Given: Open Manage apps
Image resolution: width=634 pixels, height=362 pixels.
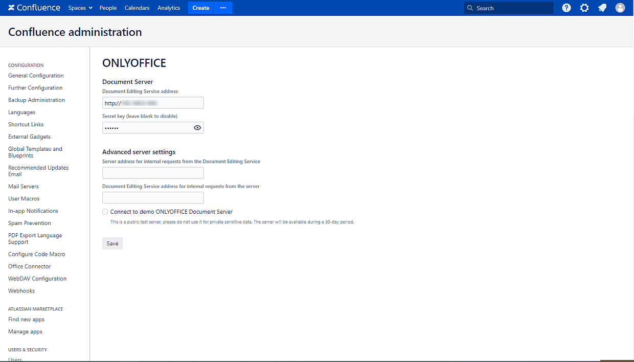Looking at the screenshot, I should (x=25, y=332).
